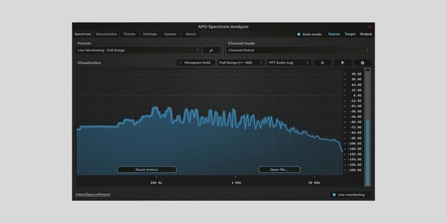Switch to the Visualization tab

[x=106, y=34]
